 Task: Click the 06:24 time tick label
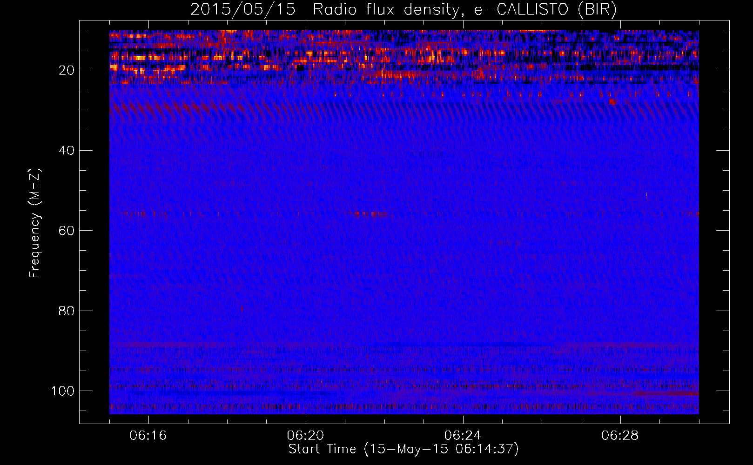point(463,436)
